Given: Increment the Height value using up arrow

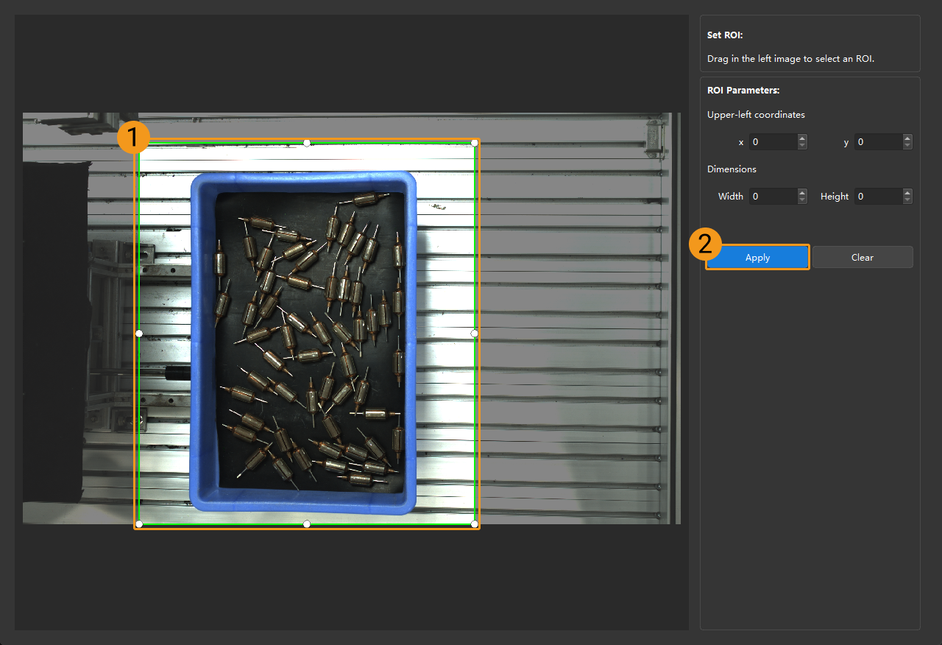Looking at the screenshot, I should click(907, 192).
